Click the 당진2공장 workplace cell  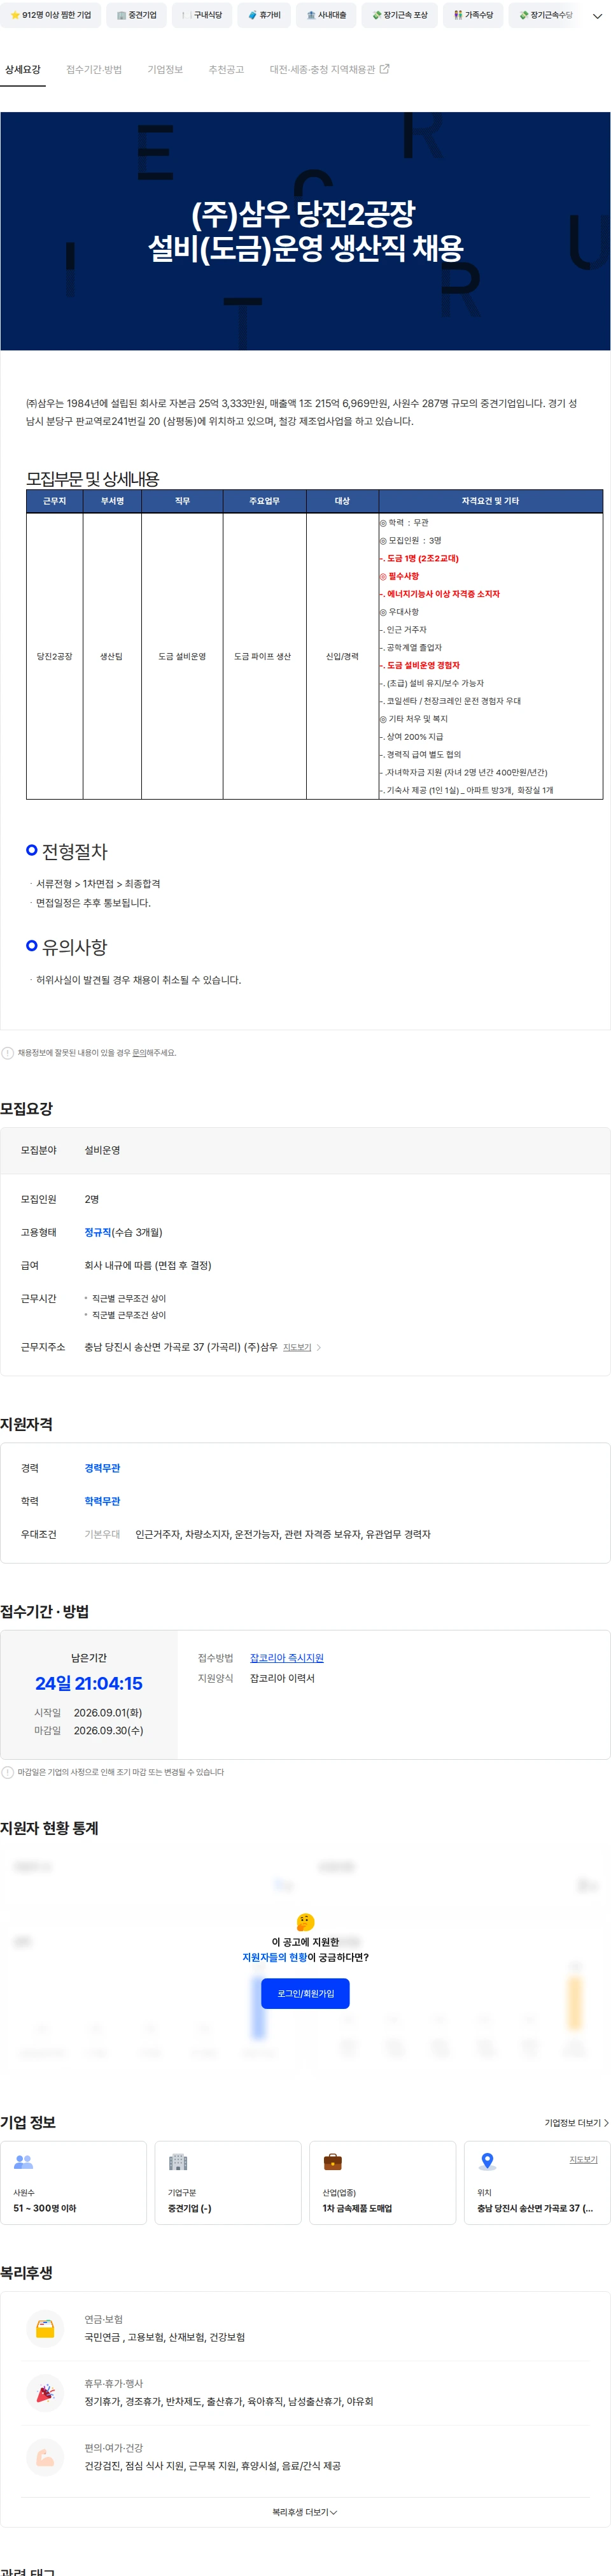55,656
